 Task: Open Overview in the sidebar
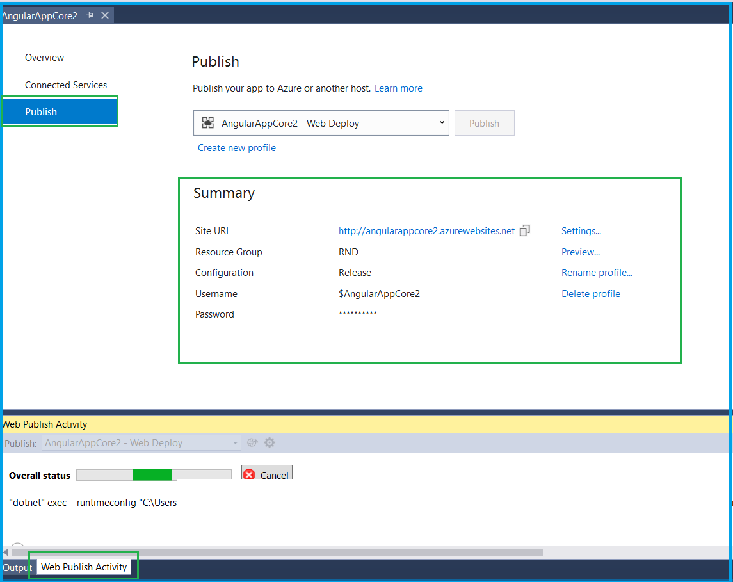(44, 57)
